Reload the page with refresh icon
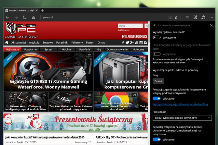The height and width of the screenshot is (145, 218). pyautogui.click(x=25, y=17)
